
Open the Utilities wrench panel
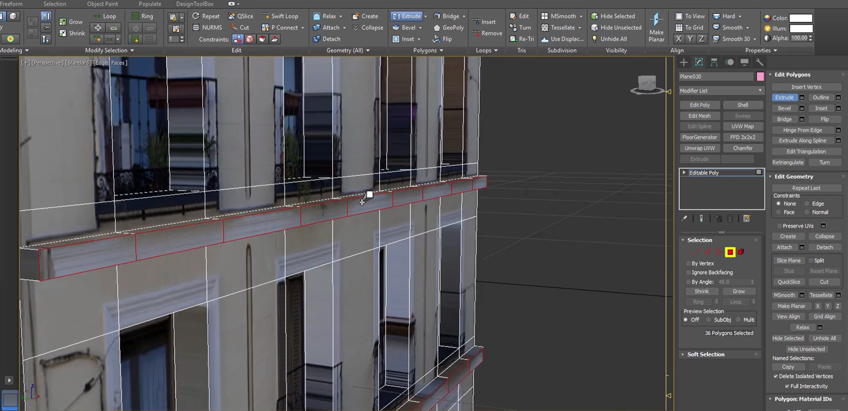tap(759, 62)
